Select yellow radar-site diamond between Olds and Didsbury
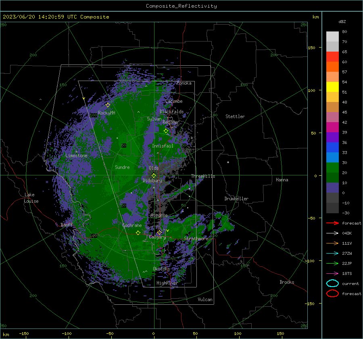This screenshot has width=363, height=339. (154, 176)
